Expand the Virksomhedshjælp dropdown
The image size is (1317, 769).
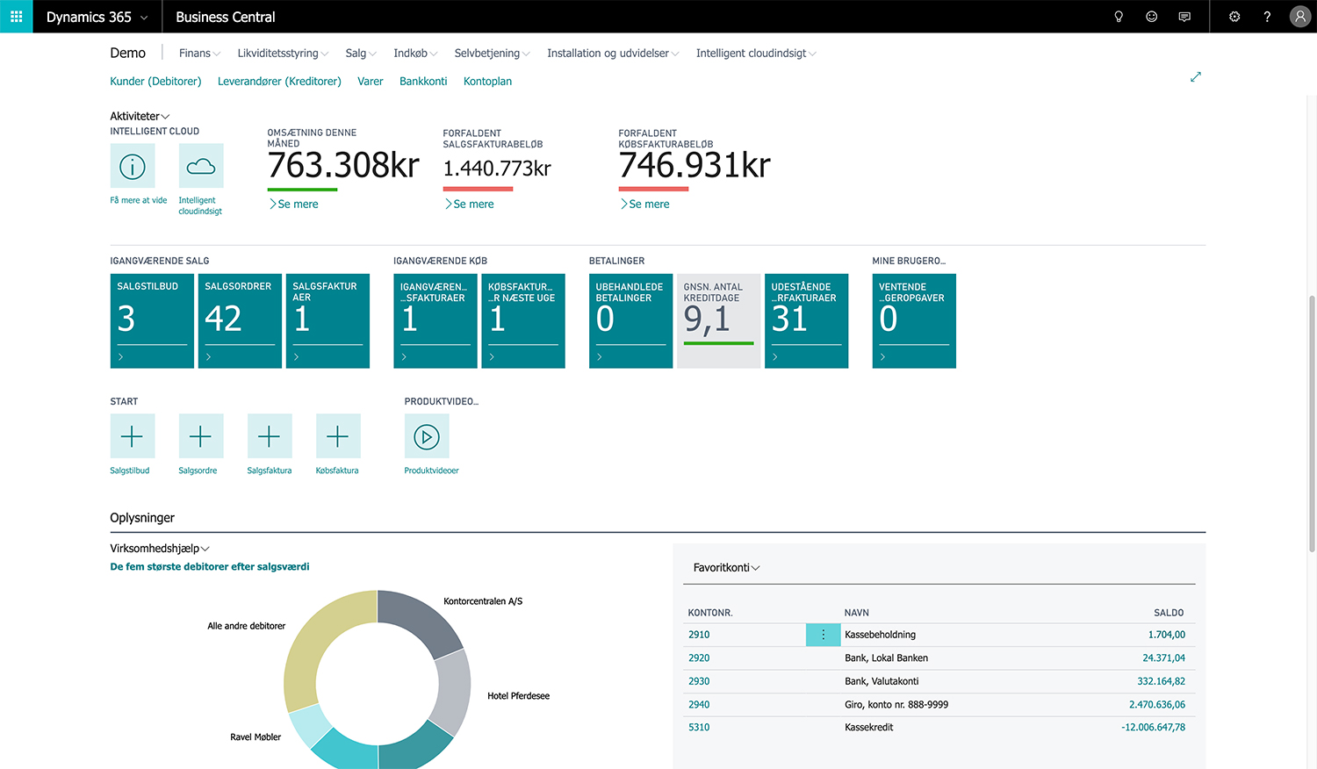[160, 549]
